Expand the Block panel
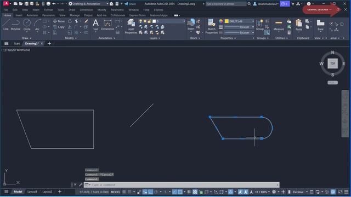351x197 pixels. 195,38
